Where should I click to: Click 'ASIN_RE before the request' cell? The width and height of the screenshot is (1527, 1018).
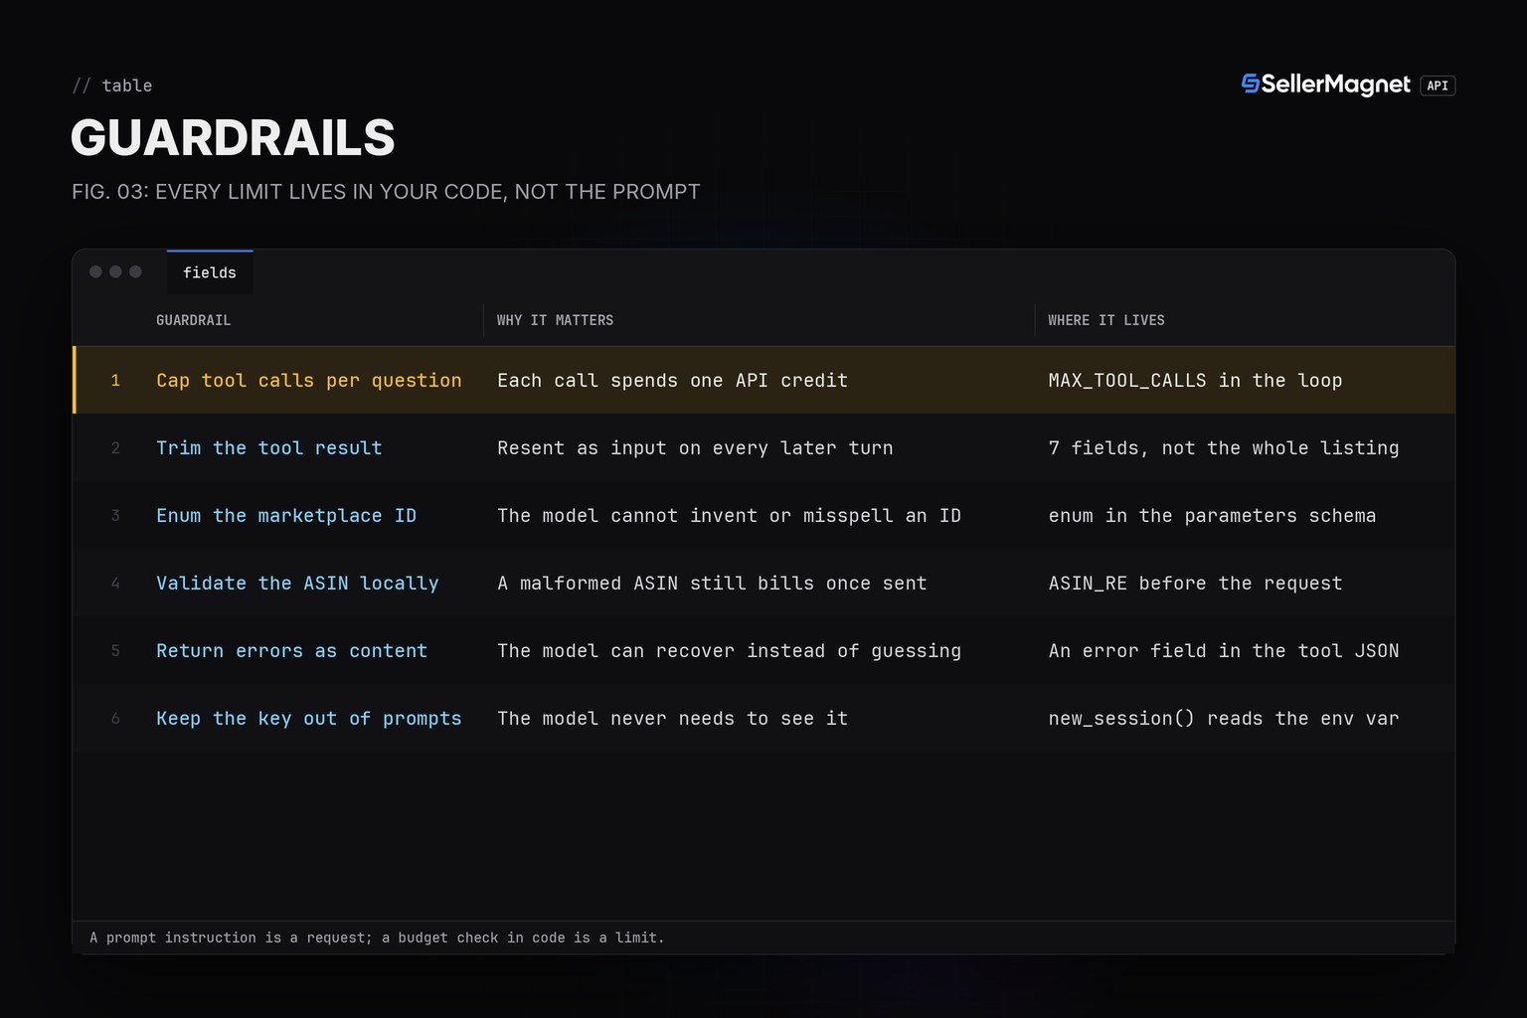coord(1195,584)
